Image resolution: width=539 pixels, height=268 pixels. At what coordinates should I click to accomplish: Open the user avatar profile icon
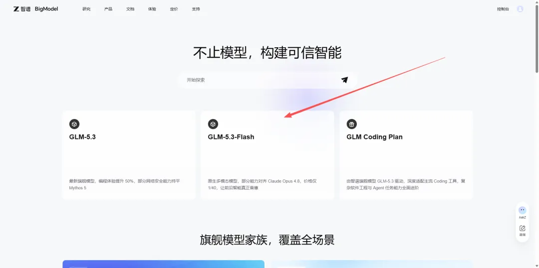click(x=520, y=9)
